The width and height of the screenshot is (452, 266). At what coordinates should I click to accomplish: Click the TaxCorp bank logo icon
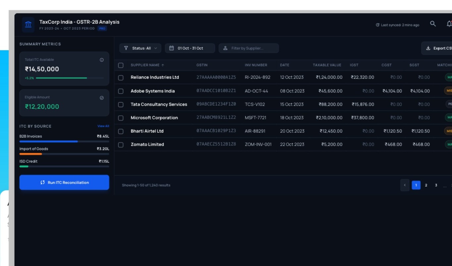point(28,24)
